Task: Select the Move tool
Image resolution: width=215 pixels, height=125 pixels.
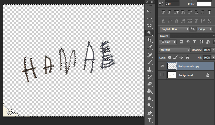Action: (x=149, y=11)
